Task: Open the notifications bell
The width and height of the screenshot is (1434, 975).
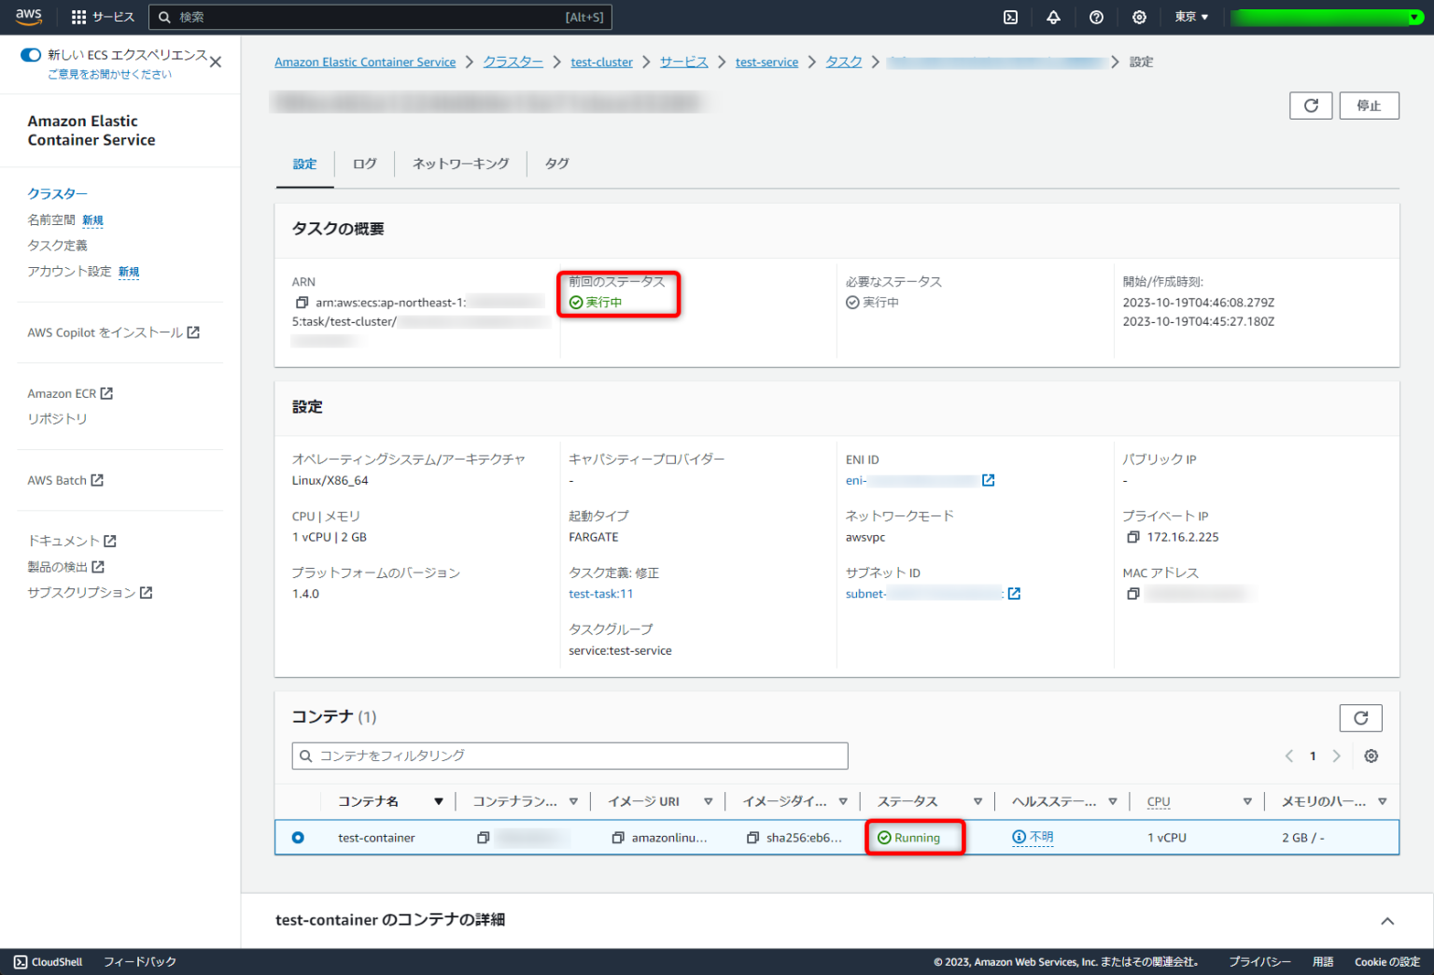Action: pos(1053,17)
